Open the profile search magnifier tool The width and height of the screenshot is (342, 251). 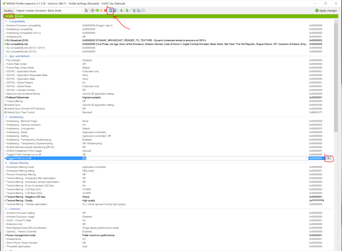pos(138,11)
